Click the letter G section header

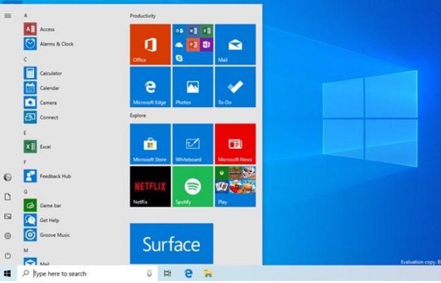point(25,191)
